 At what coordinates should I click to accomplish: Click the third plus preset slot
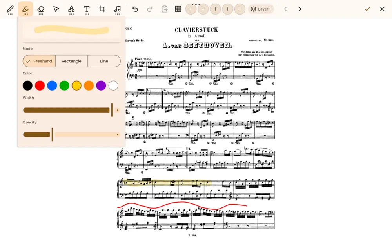[215, 9]
